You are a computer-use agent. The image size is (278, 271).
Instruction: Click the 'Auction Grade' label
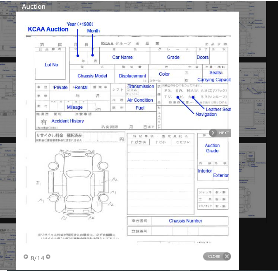tap(212, 148)
